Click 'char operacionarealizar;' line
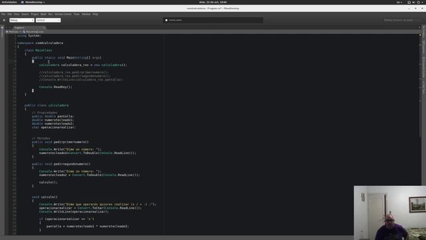The height and width of the screenshot is (240, 426). (x=54, y=127)
